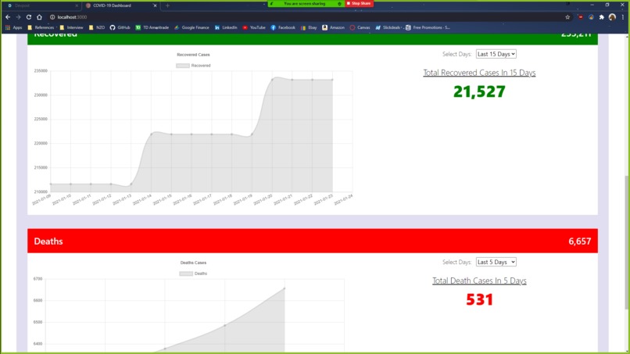Open the Slickdeals bookmark
The width and height of the screenshot is (630, 354).
388,27
